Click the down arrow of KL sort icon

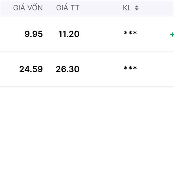point(137,9)
